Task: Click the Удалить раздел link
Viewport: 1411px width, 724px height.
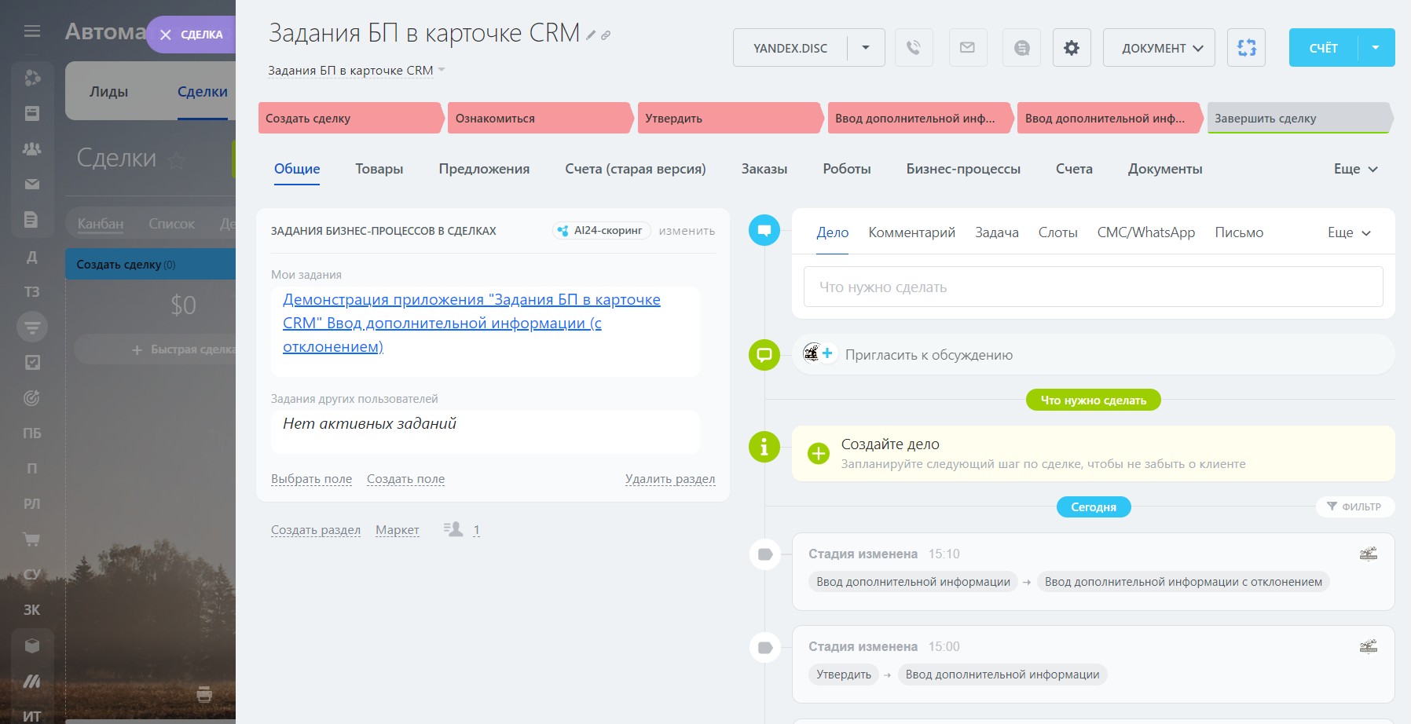Action: (669, 479)
